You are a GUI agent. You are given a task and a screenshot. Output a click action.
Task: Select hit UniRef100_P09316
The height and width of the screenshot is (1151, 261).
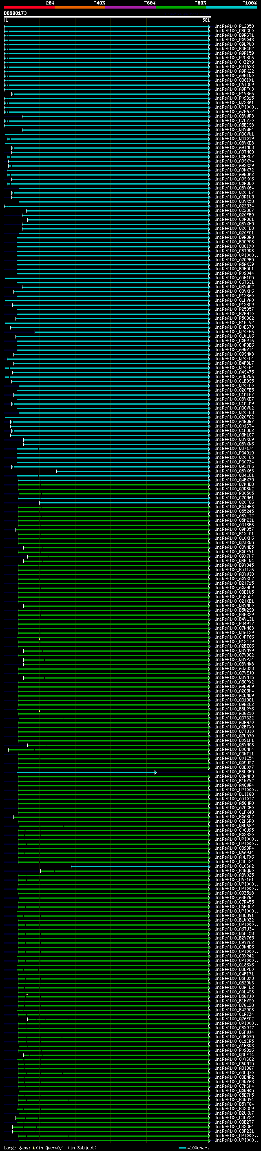[234, 1051]
